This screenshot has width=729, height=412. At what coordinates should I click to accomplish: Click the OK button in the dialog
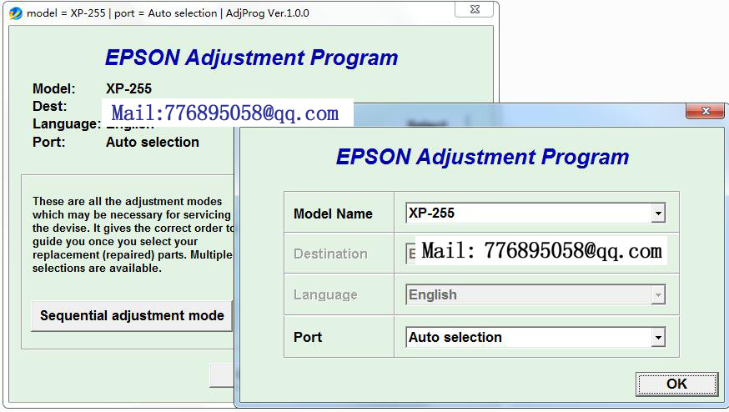tap(676, 384)
